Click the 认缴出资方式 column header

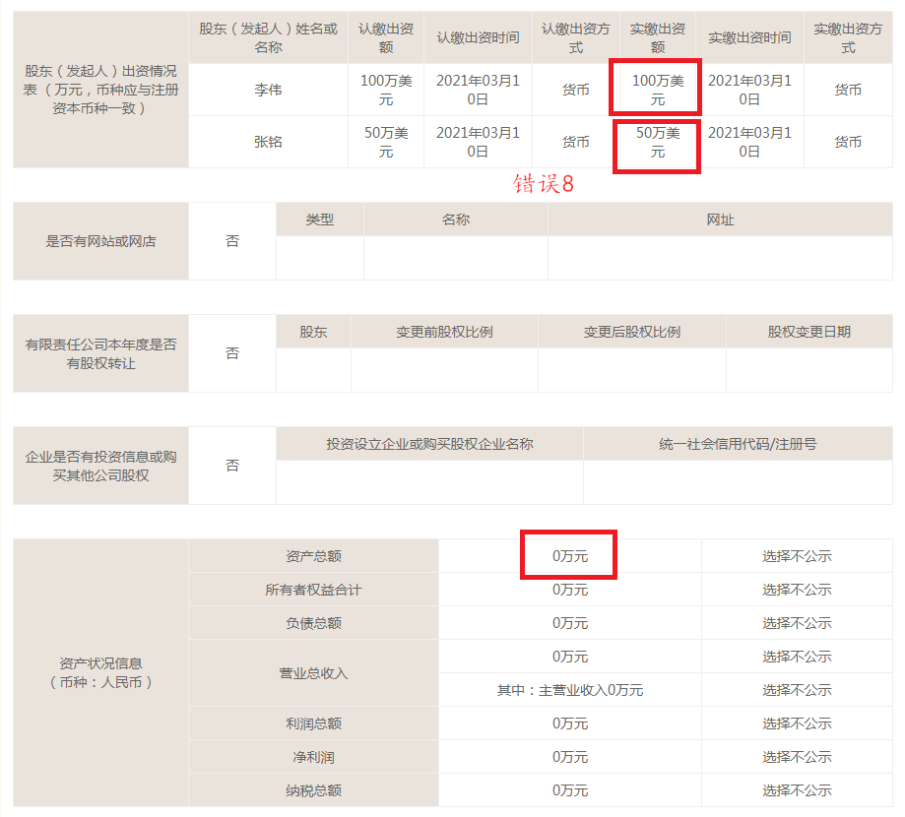coord(575,37)
